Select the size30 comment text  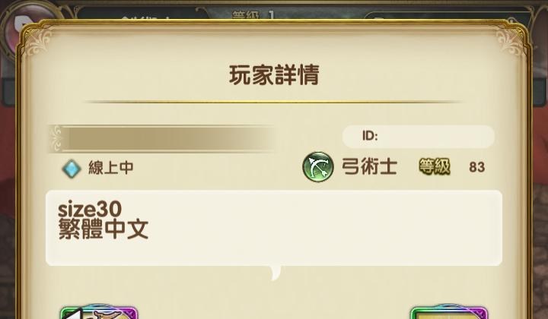90,209
